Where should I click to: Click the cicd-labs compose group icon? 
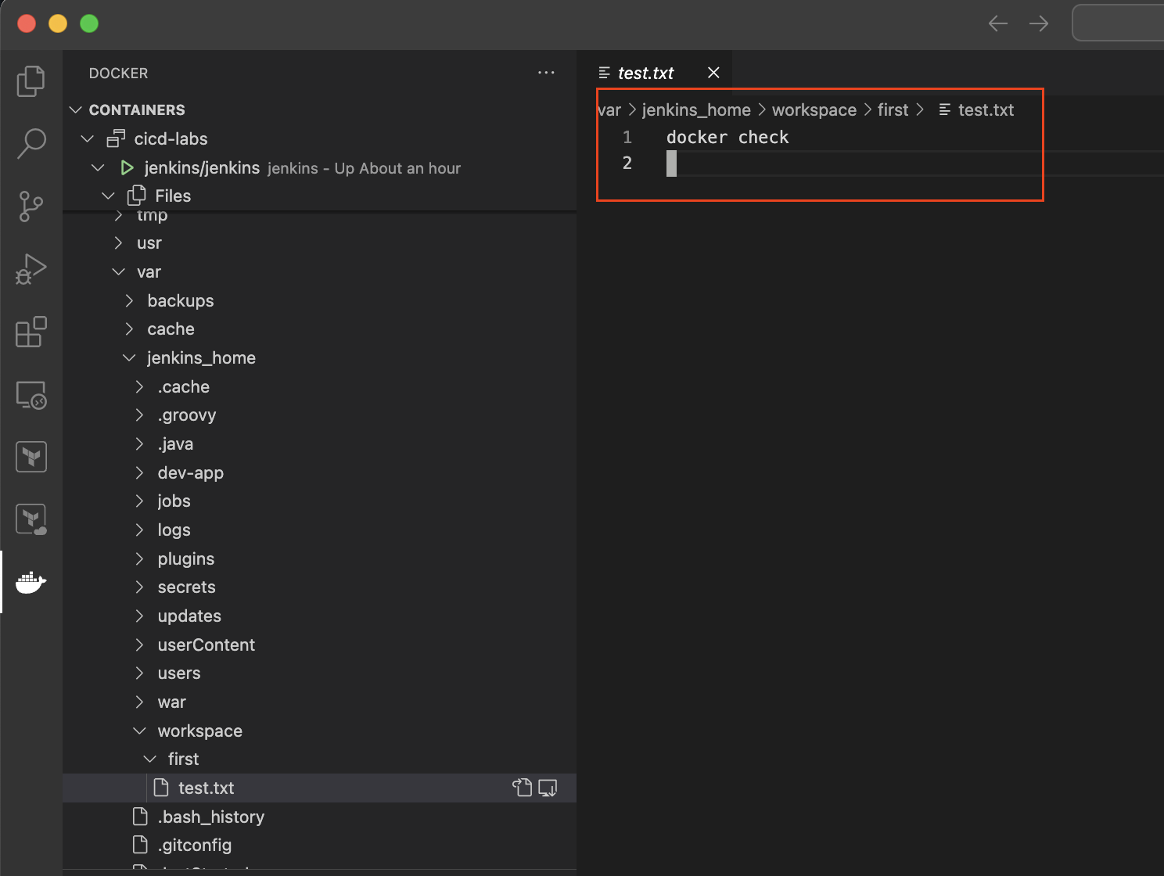coord(116,138)
